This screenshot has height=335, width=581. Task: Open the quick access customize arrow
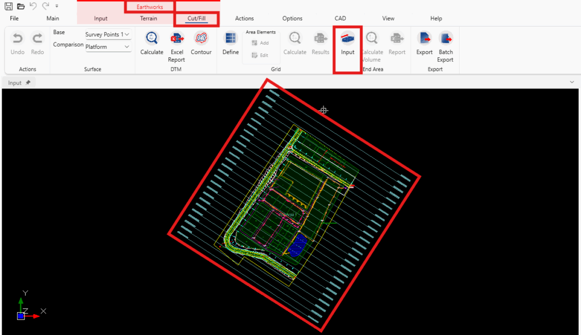(57, 6)
